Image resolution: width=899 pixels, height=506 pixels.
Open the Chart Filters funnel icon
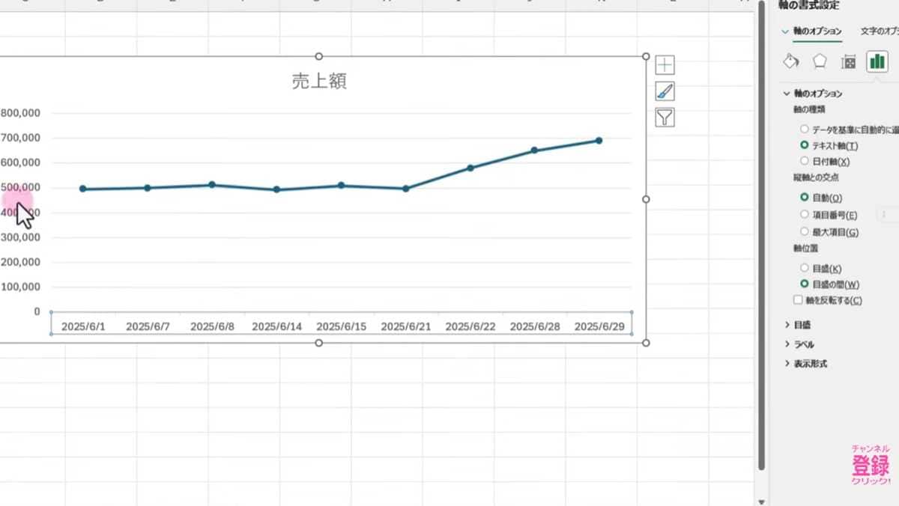tap(664, 117)
